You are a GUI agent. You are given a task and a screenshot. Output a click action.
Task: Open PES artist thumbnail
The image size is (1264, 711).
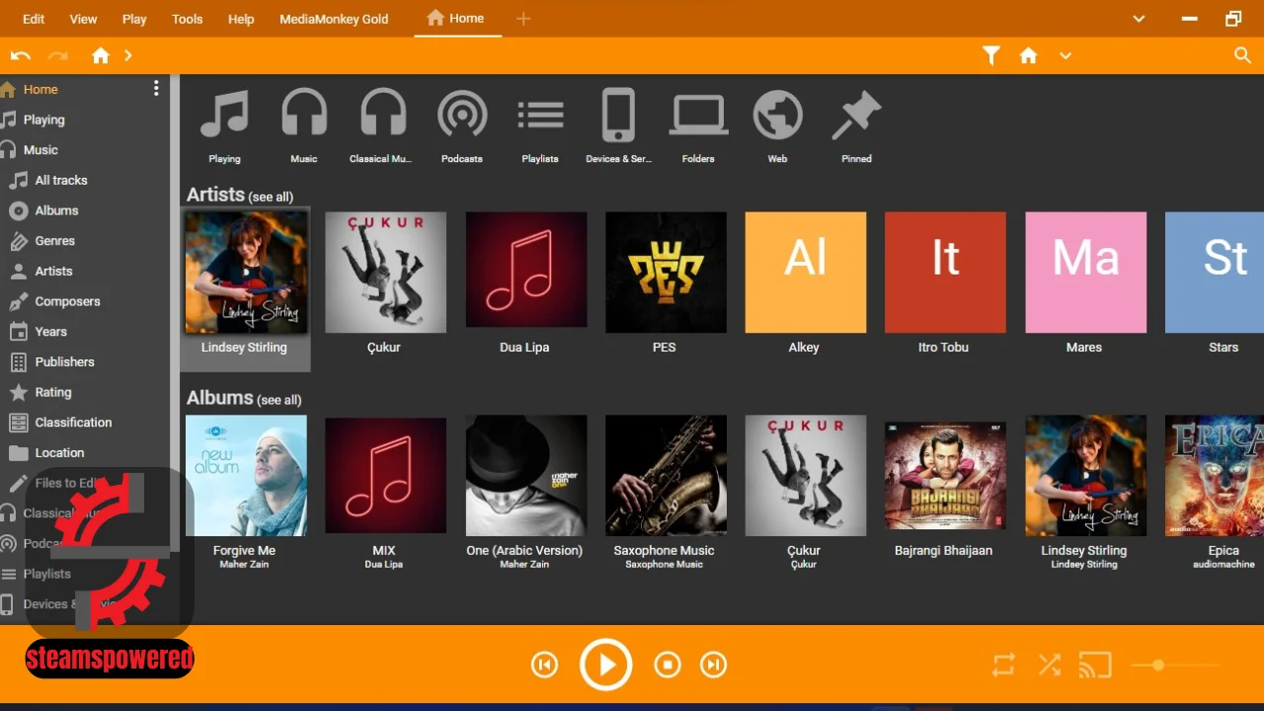coord(666,273)
